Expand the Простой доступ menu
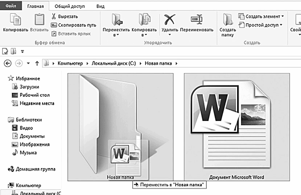Screen dimensions: 301x195 [260, 25]
